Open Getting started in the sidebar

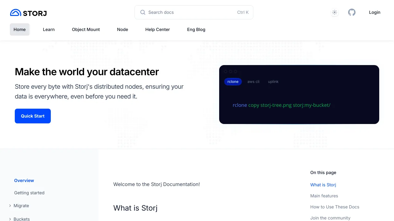pos(29,193)
